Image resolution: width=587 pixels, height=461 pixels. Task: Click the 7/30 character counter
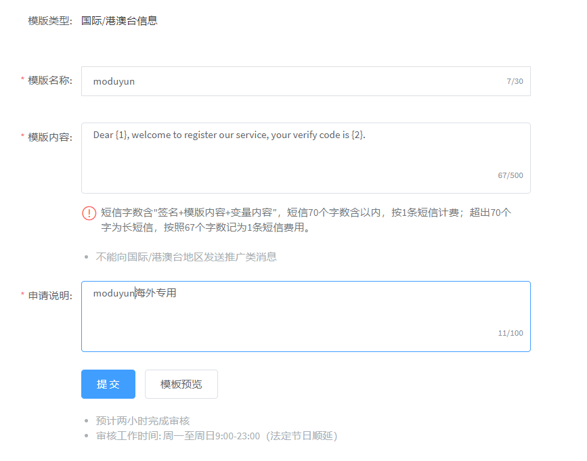(x=515, y=81)
